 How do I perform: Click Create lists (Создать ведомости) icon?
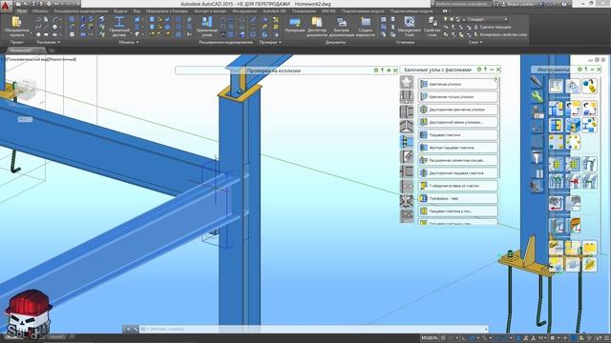pos(366,27)
